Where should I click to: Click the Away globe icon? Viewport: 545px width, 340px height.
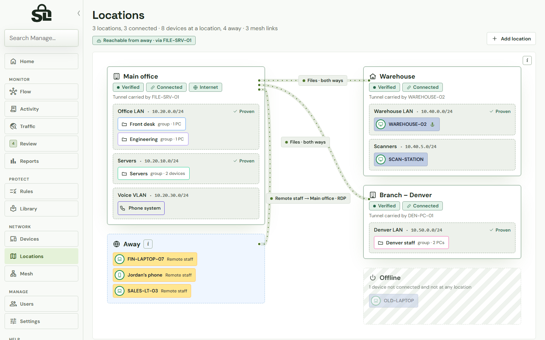tap(117, 244)
